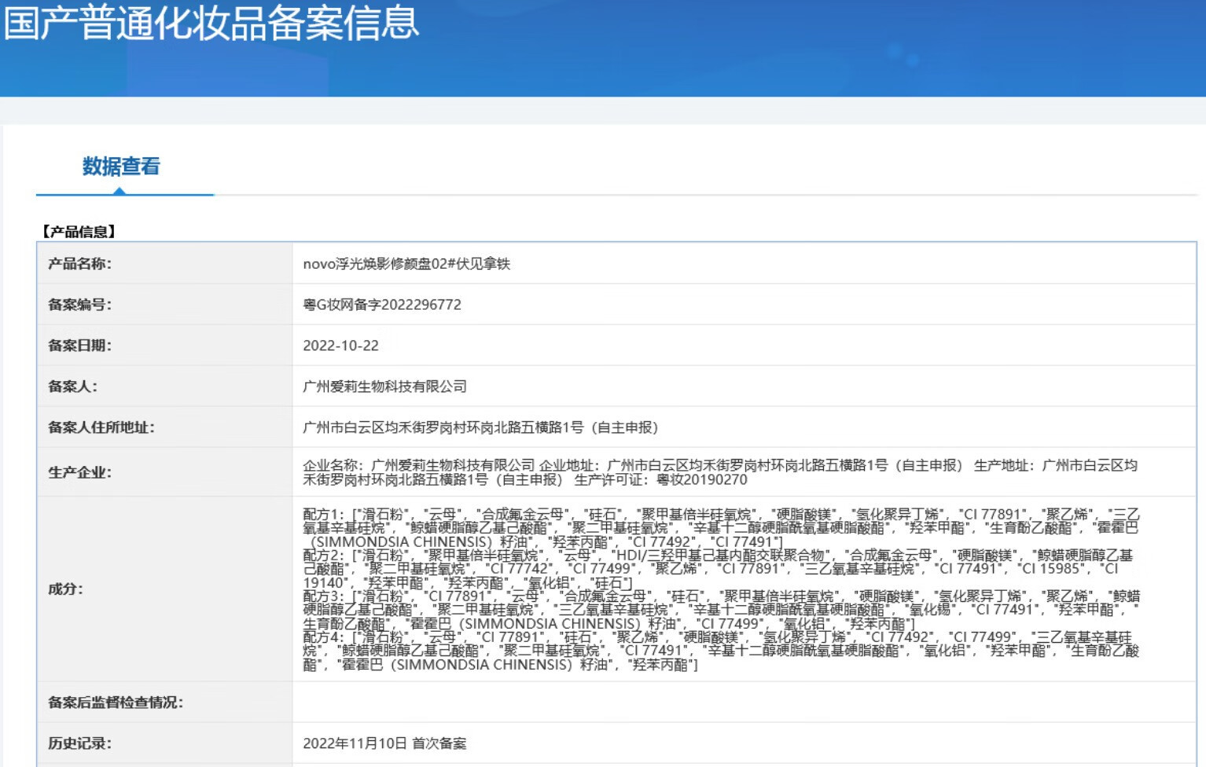
Task: Select the filer name 广州爱莉生物科技有限公司
Action: (x=384, y=387)
